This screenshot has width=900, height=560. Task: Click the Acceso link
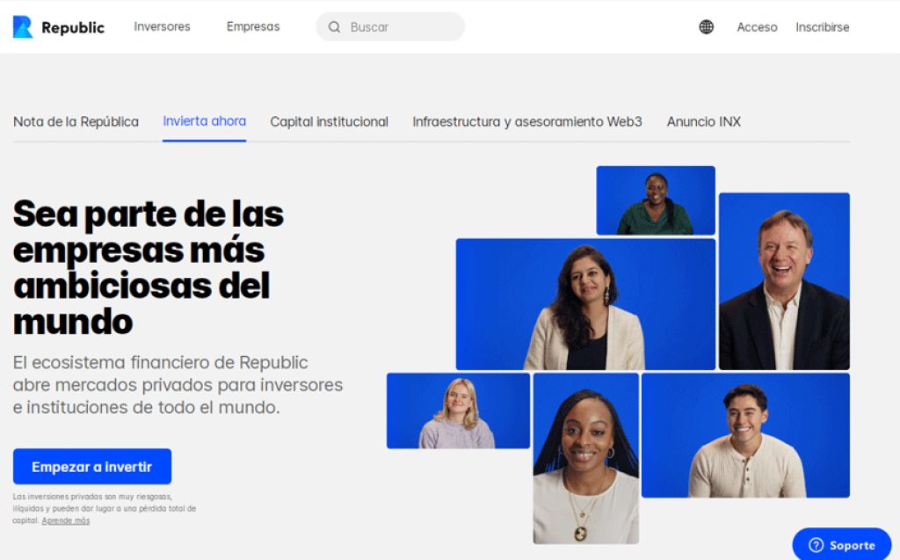757,27
